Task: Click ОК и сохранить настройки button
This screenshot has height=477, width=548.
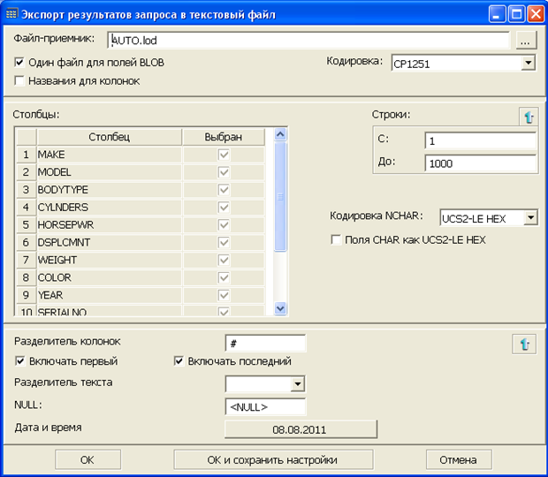Action: click(272, 459)
